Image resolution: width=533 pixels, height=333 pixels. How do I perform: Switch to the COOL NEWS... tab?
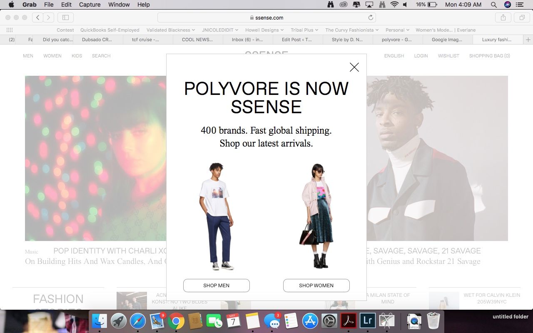[198, 40]
